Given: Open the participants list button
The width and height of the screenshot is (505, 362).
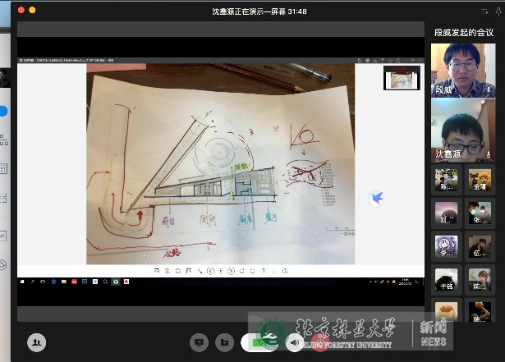Looking at the screenshot, I should pos(36,342).
